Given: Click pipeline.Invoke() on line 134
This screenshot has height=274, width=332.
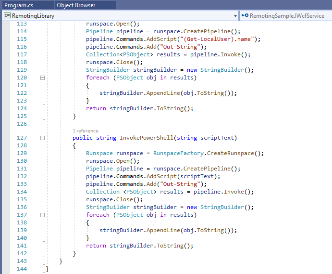Looking at the screenshot, I should [223, 192].
